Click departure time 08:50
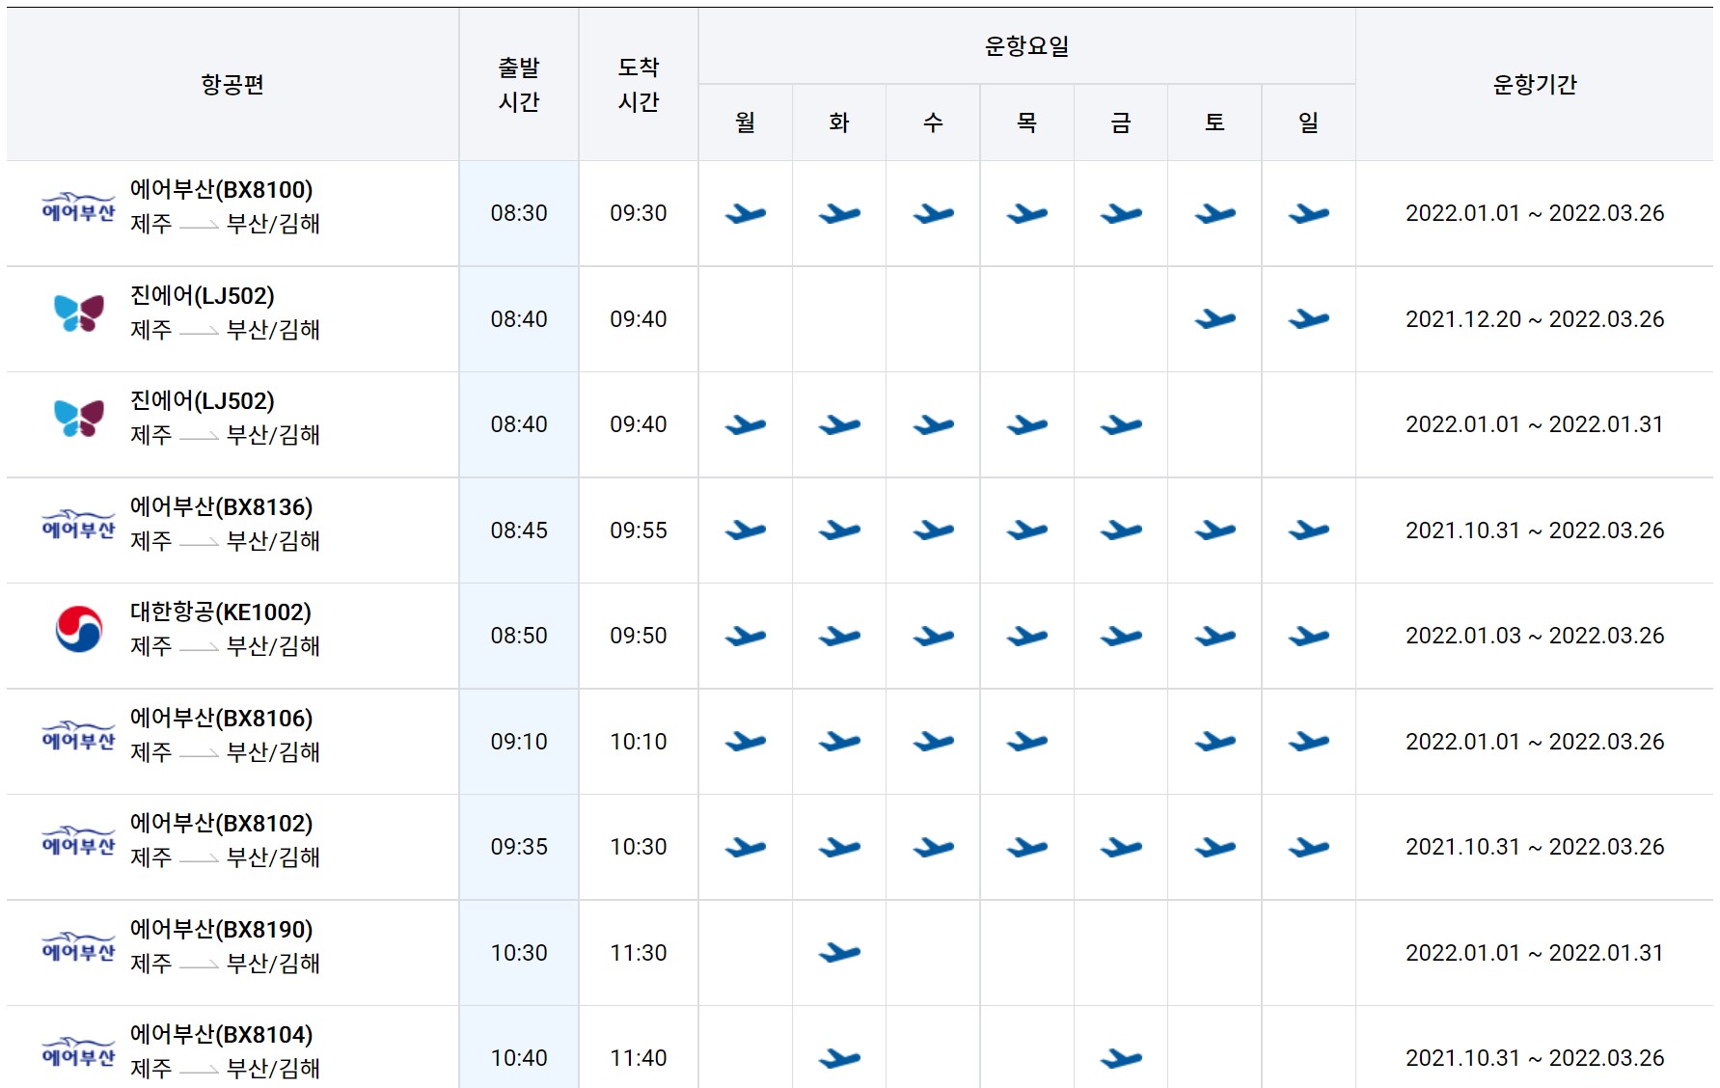This screenshot has height=1088, width=1720. pos(519,636)
